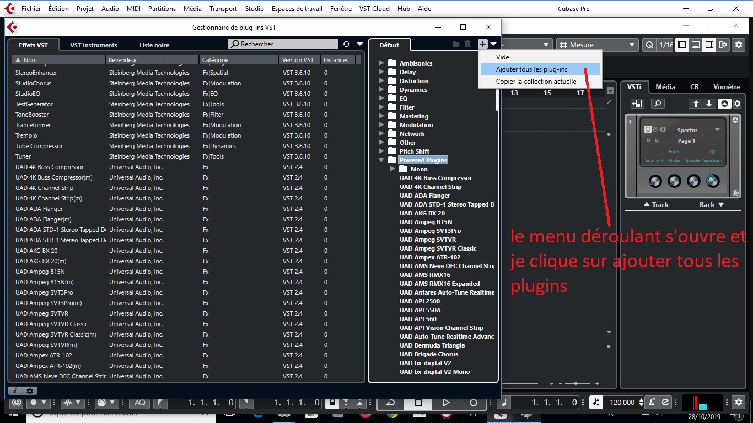This screenshot has width=753, height=423.
Task: Select the Add Instrument Track icon
Action: 637,104
